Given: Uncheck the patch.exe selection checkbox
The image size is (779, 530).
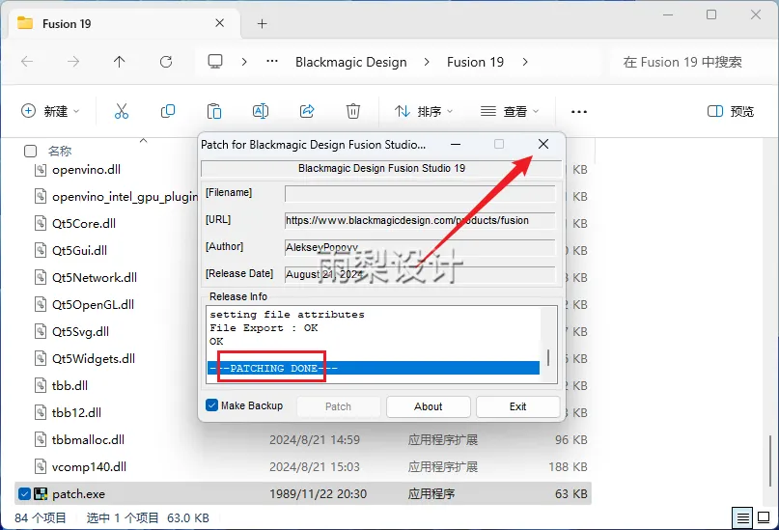Looking at the screenshot, I should [x=24, y=493].
